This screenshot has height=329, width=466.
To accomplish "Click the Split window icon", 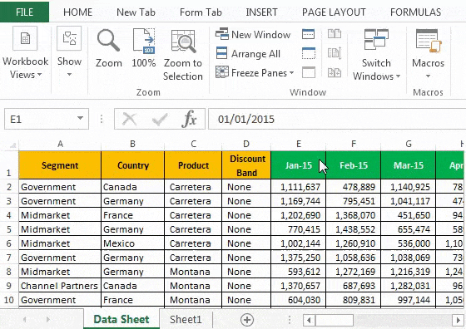I will [x=308, y=34].
